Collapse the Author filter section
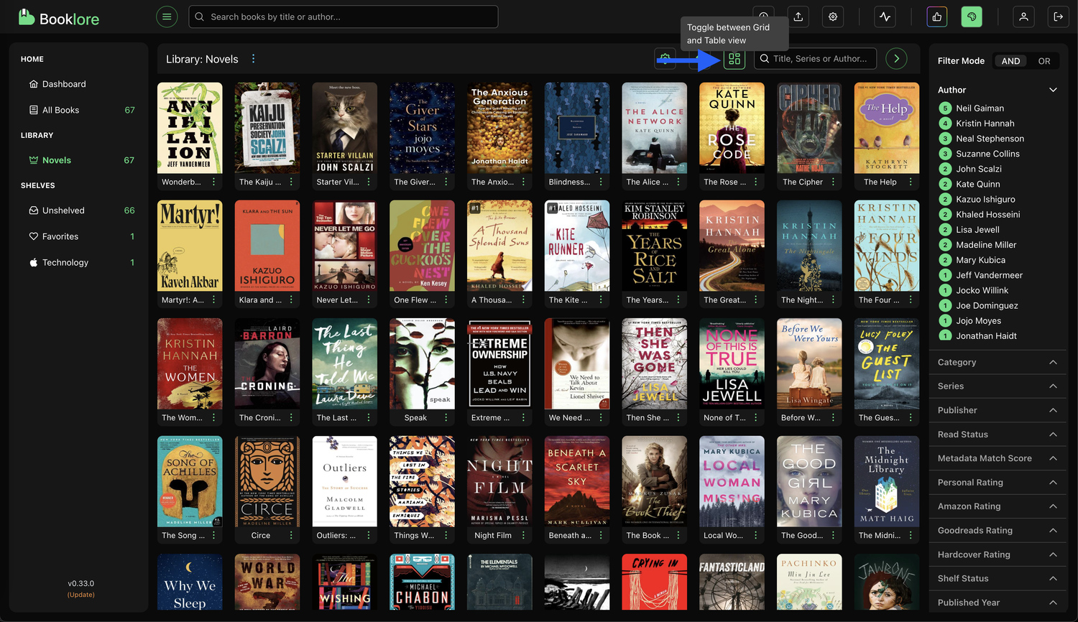The image size is (1078, 622). [1053, 90]
